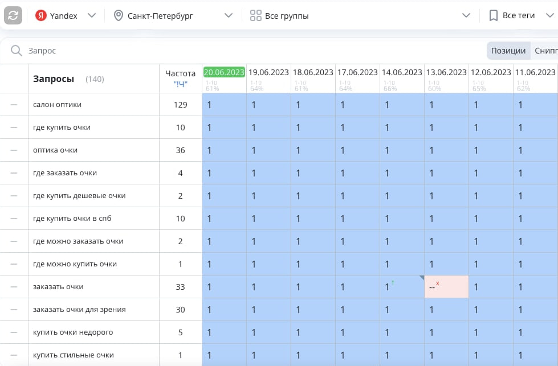Click the 'Частота' column header
The image size is (558, 366).
(181, 73)
